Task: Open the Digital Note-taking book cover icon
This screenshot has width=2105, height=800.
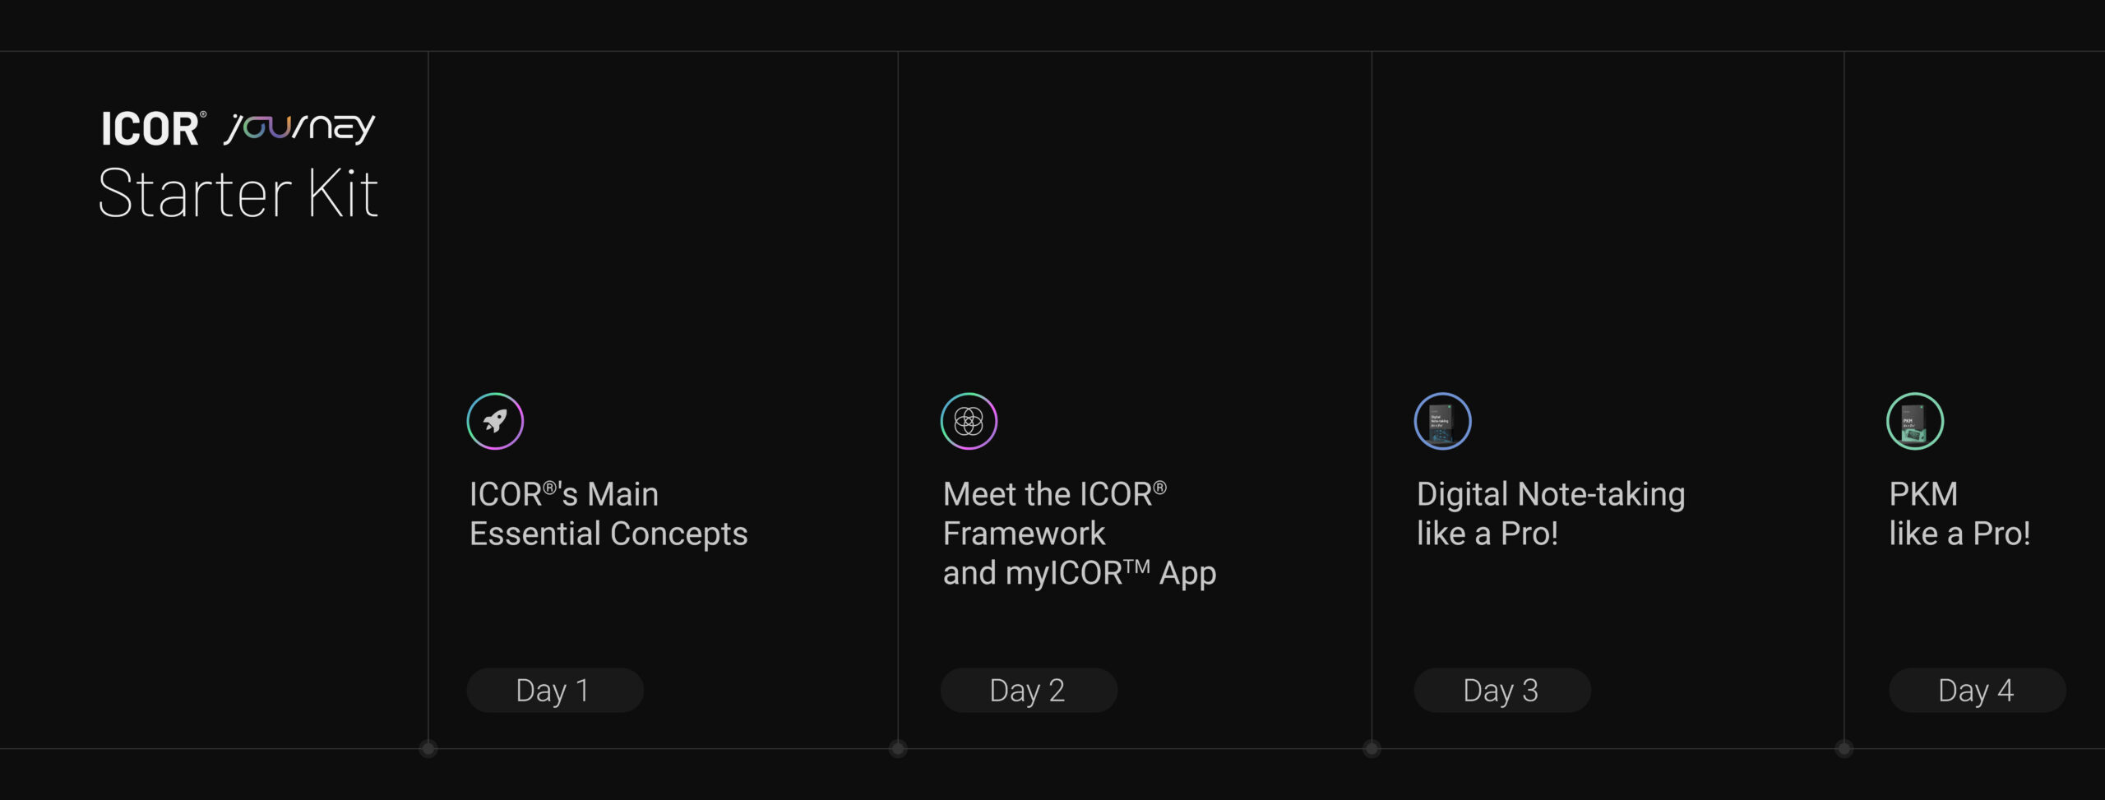Action: pyautogui.click(x=1442, y=421)
